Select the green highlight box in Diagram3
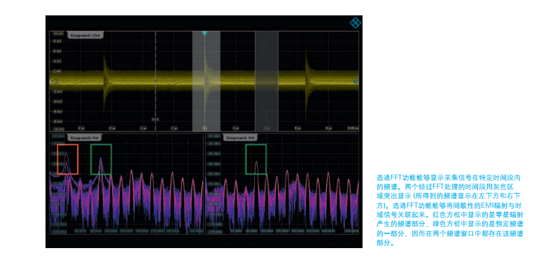The image size is (548, 260). coord(256,159)
